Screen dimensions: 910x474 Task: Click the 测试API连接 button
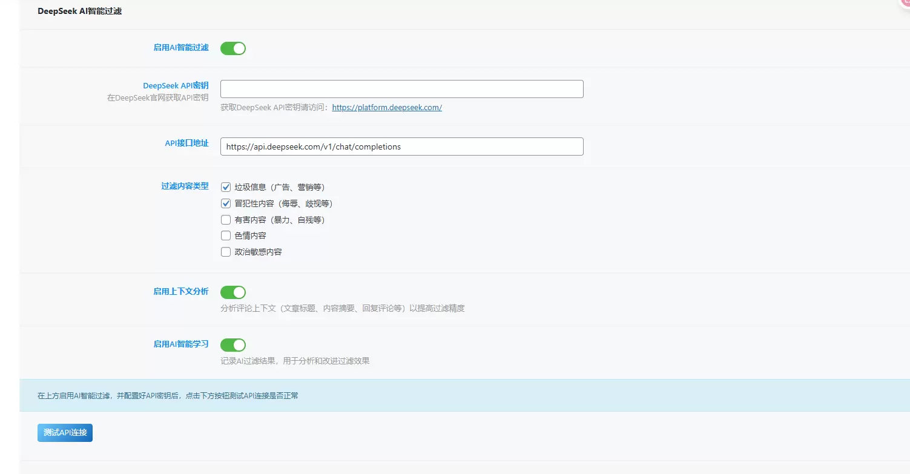click(x=65, y=433)
